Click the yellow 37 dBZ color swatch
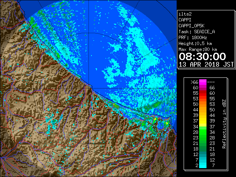The image size is (236, 177). click(203, 121)
